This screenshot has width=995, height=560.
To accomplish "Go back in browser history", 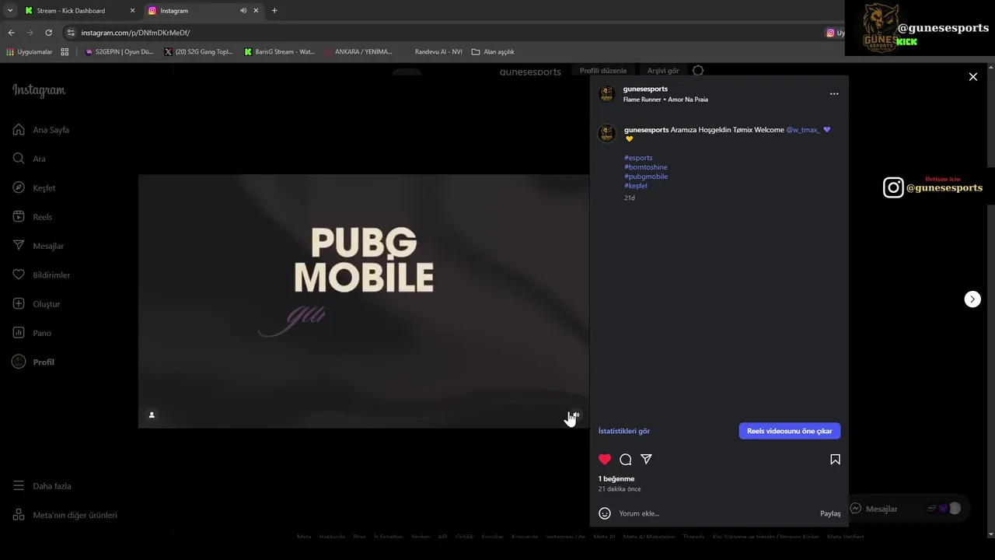I will coord(11,33).
